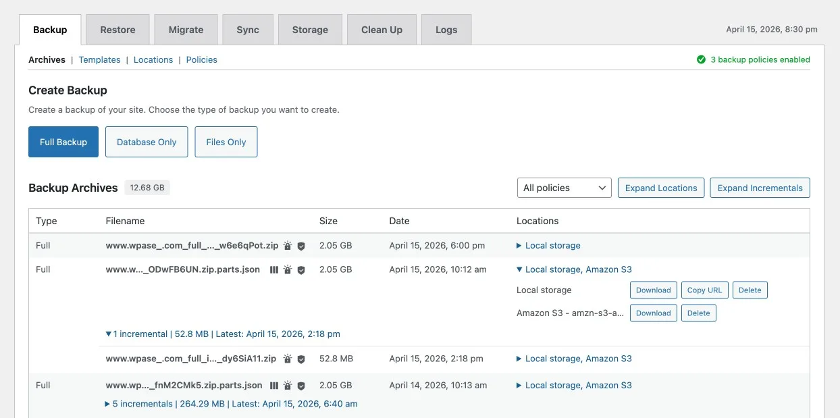Expand the 5 incrementals section
The height and width of the screenshot is (418, 840).
point(107,404)
